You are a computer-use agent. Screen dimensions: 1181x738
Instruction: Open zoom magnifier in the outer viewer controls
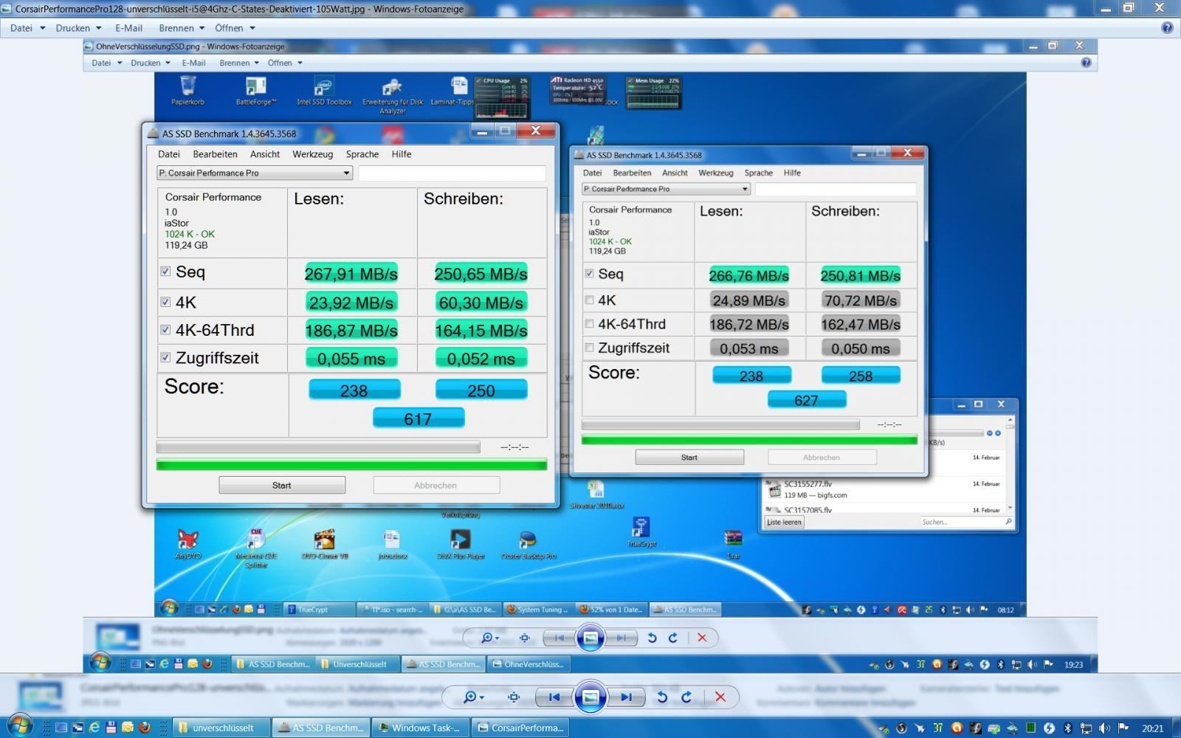tap(472, 697)
